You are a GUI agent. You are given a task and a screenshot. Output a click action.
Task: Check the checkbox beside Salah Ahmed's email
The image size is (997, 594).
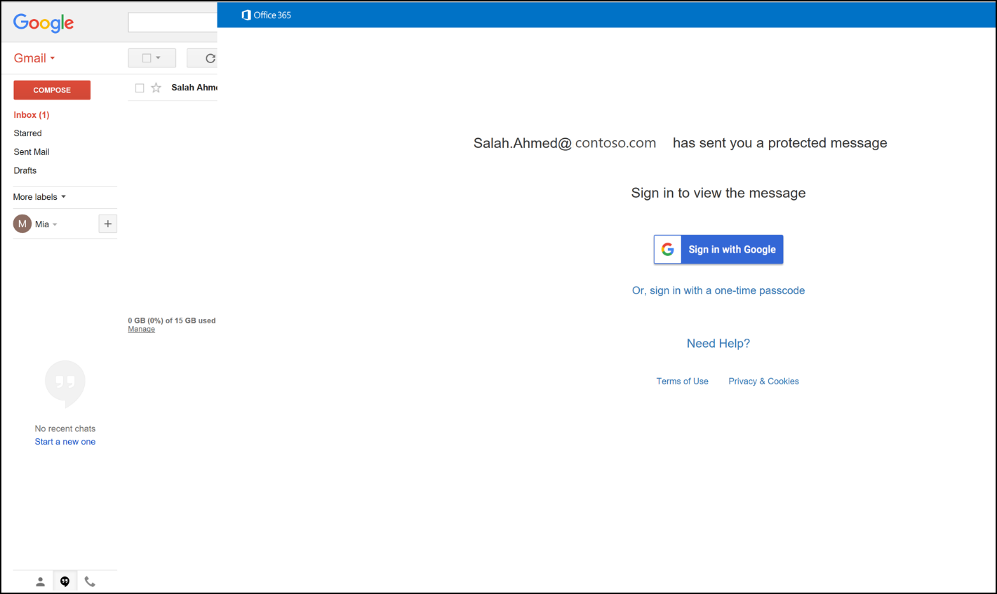point(139,87)
